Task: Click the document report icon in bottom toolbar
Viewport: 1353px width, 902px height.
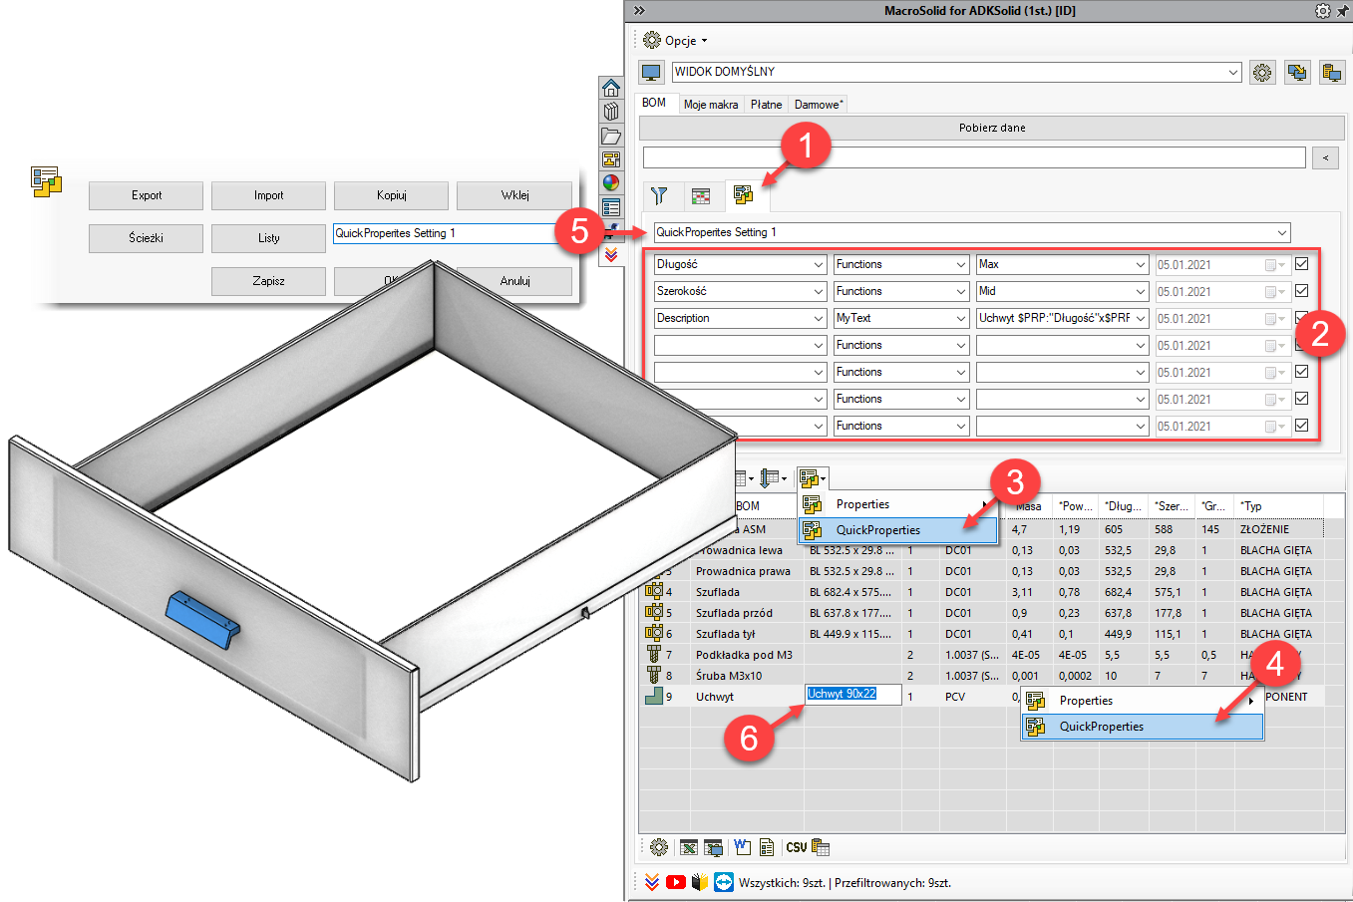Action: pos(767,847)
